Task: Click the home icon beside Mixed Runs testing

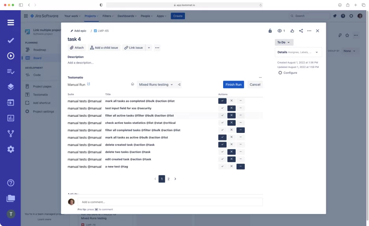Action: 132,84
